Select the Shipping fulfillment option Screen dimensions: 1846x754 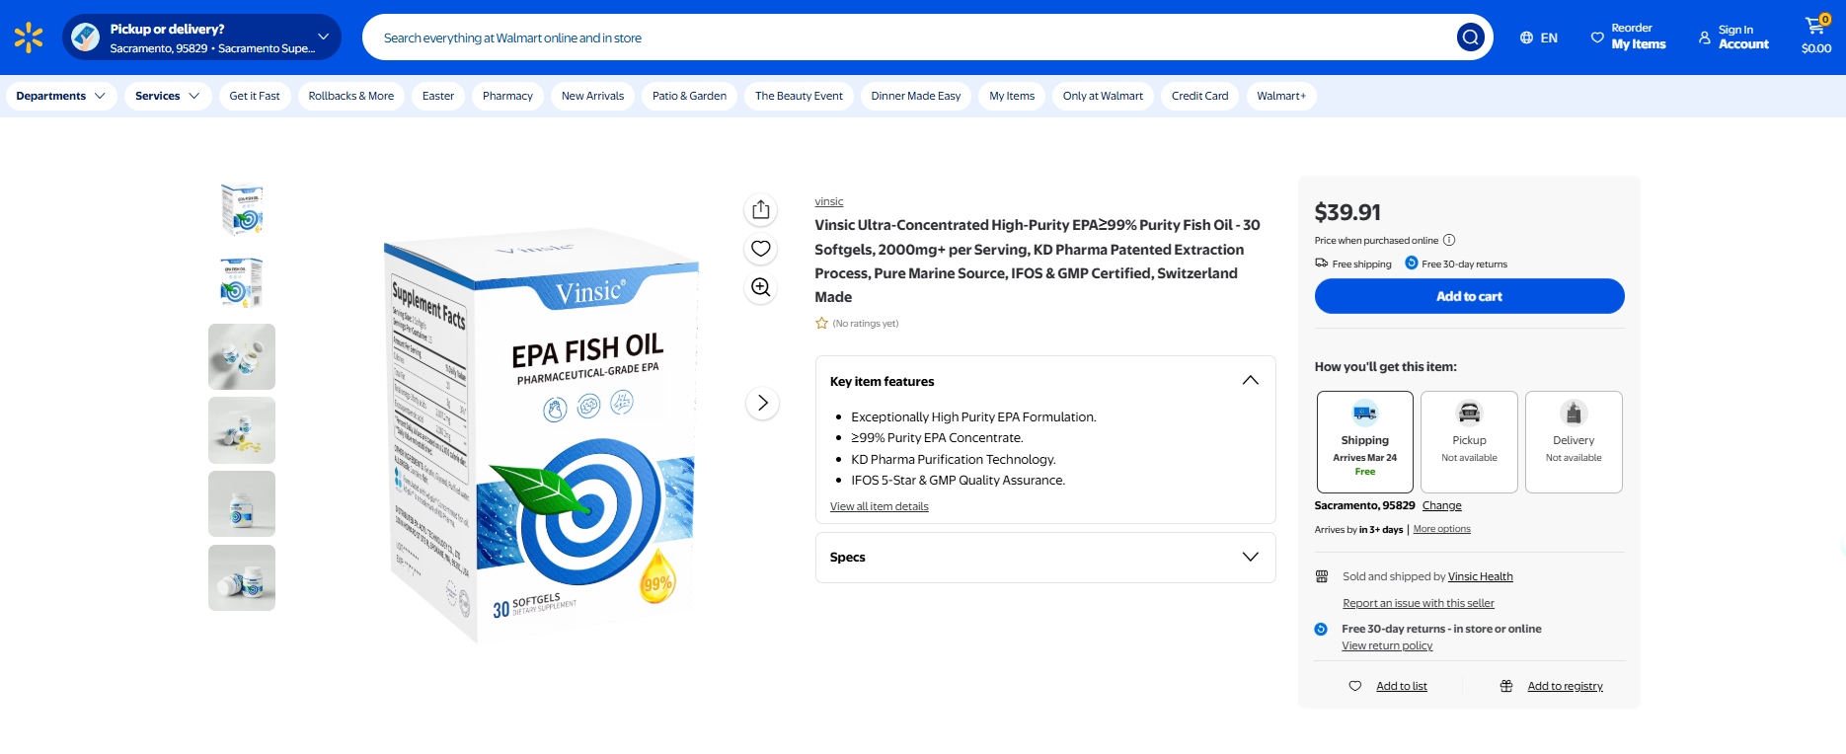point(1364,441)
